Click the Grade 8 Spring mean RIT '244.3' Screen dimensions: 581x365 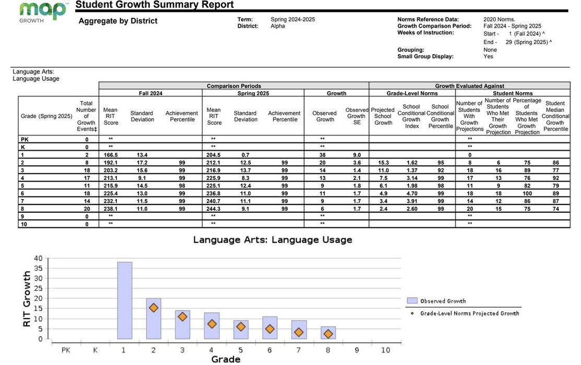pos(214,209)
